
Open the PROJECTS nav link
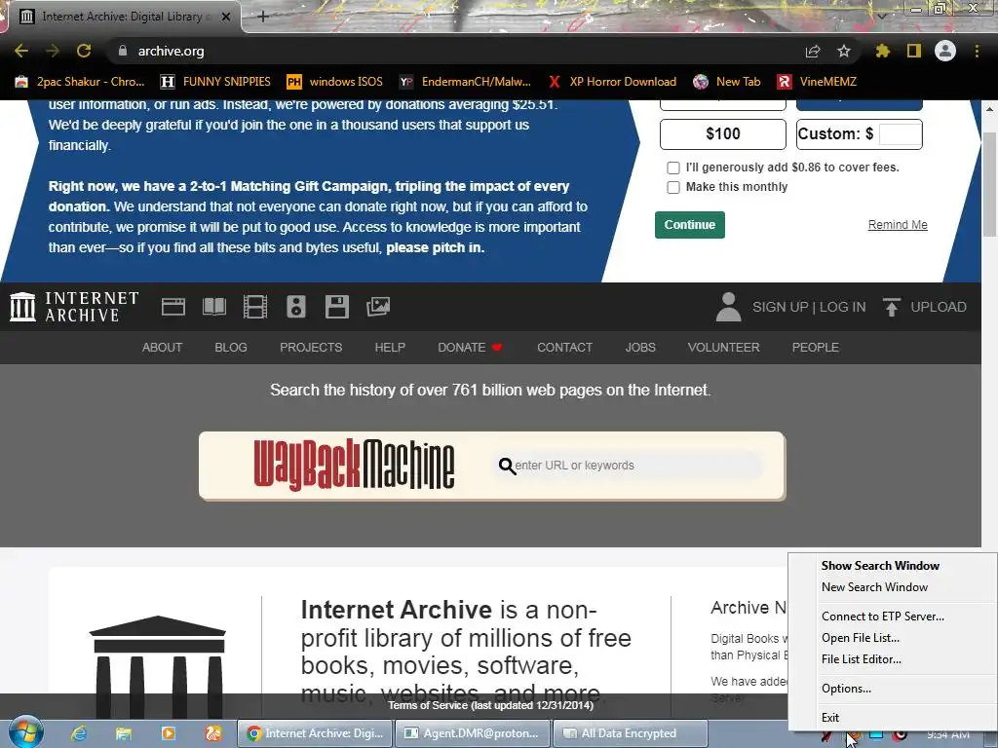[x=311, y=348]
